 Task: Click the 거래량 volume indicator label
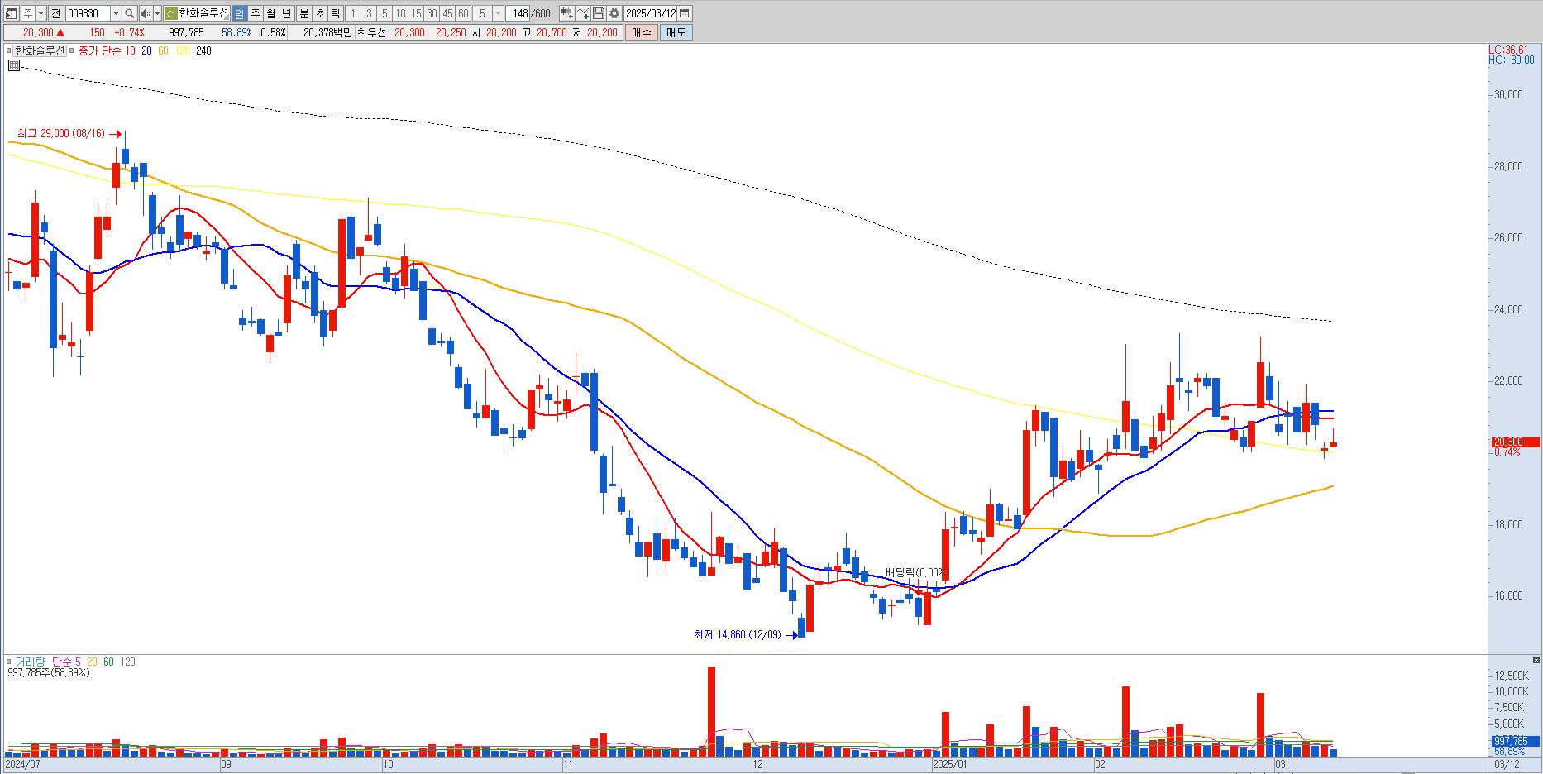click(31, 662)
